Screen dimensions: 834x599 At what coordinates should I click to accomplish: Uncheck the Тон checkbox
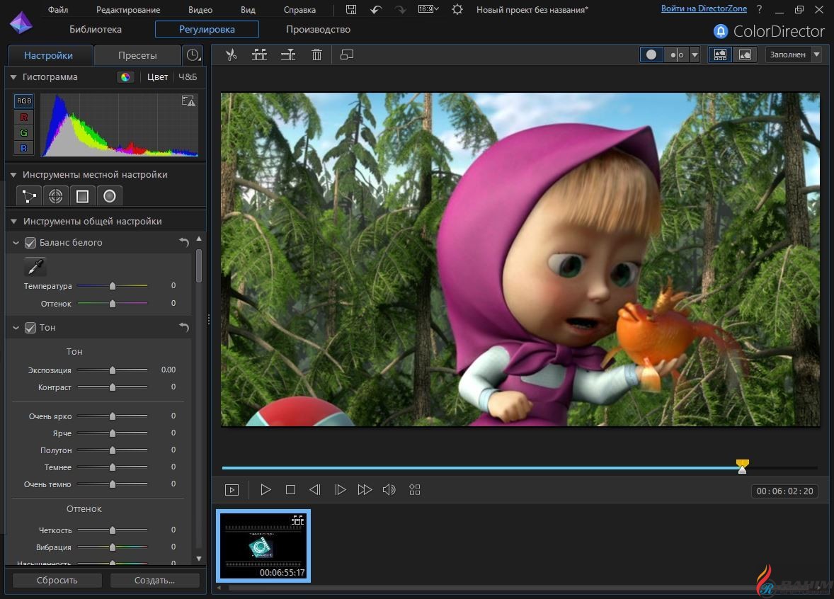(x=30, y=328)
